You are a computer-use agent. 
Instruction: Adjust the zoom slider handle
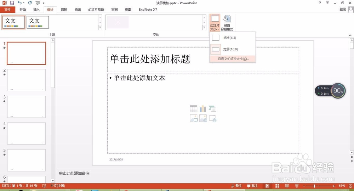314,186
